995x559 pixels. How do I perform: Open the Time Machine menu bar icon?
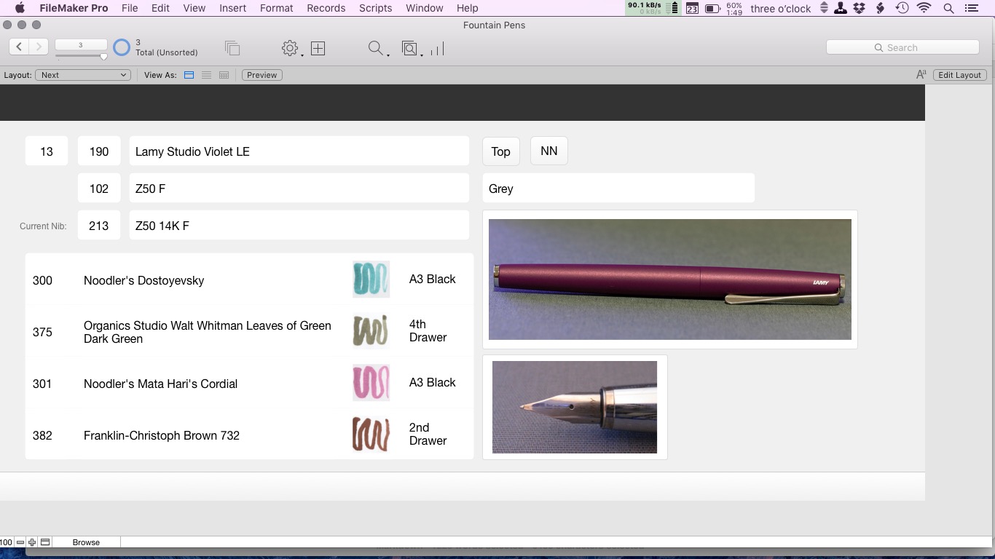click(x=902, y=8)
